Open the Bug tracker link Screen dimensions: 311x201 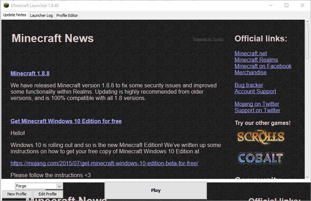(x=249, y=85)
